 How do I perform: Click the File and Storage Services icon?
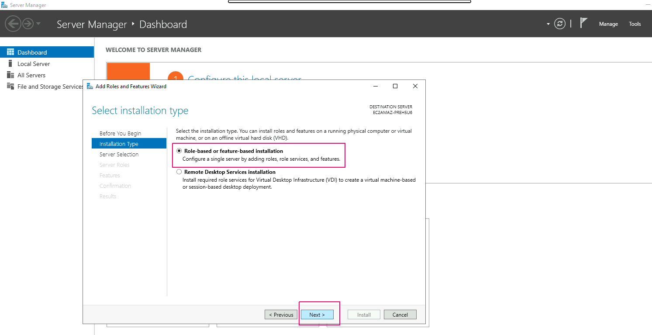pyautogui.click(x=10, y=86)
